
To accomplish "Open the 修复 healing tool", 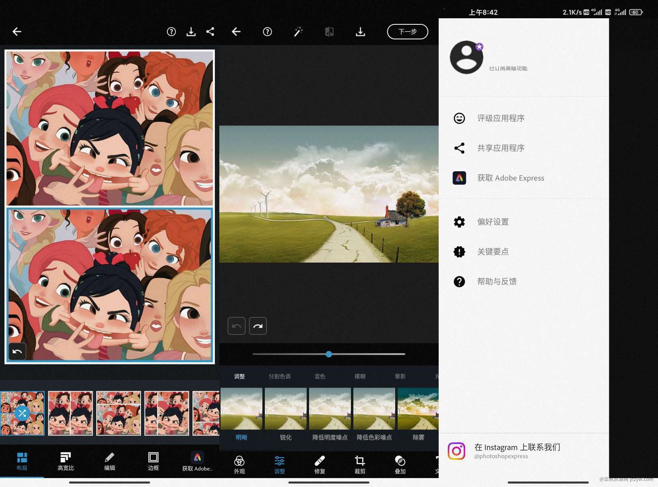I will click(x=320, y=465).
